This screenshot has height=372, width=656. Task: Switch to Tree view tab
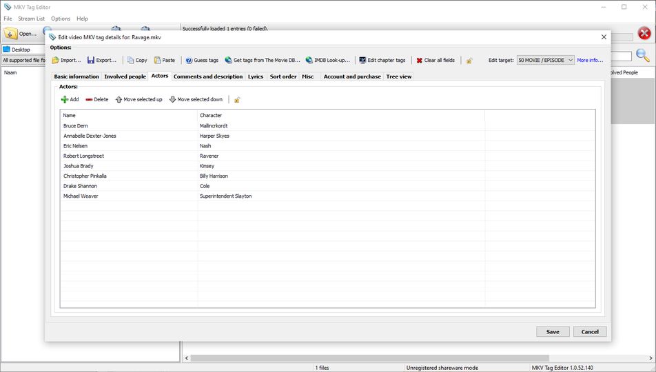pos(399,76)
